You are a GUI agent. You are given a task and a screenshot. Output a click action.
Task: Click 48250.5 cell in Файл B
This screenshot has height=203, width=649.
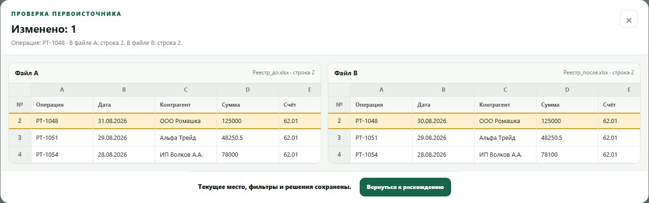click(567, 138)
